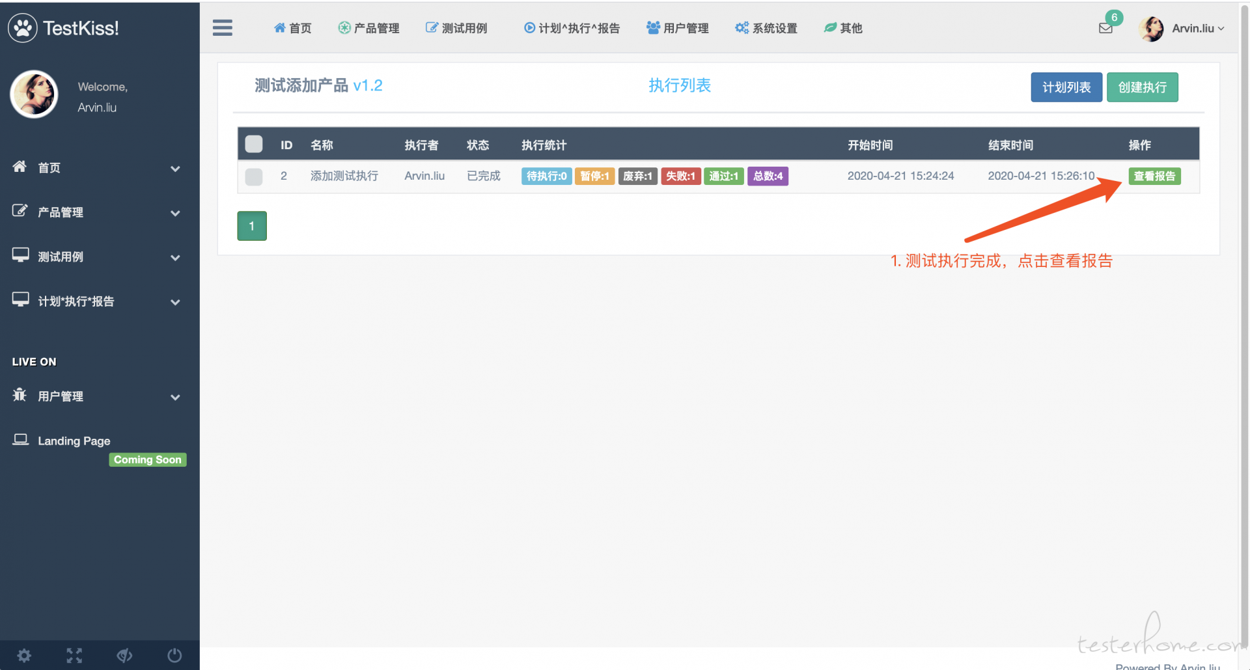1250x670 pixels.
Task: Expand the sidebar 产品管理 chevron
Action: pyautogui.click(x=175, y=213)
